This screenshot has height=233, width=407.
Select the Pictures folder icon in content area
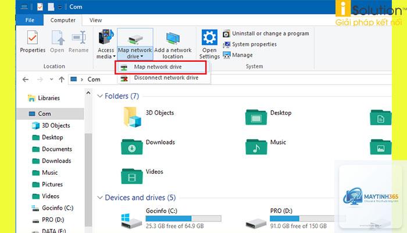380,146
